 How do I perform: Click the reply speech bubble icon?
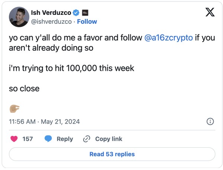[48, 139]
